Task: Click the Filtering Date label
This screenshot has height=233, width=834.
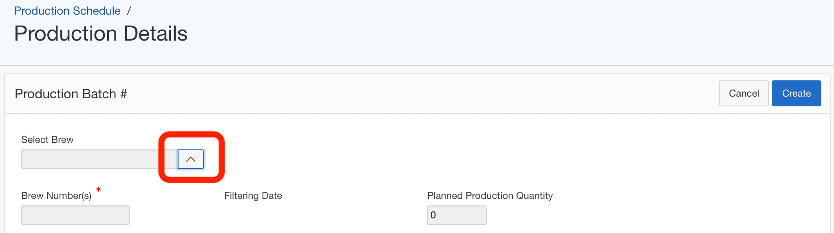Action: coord(253,196)
